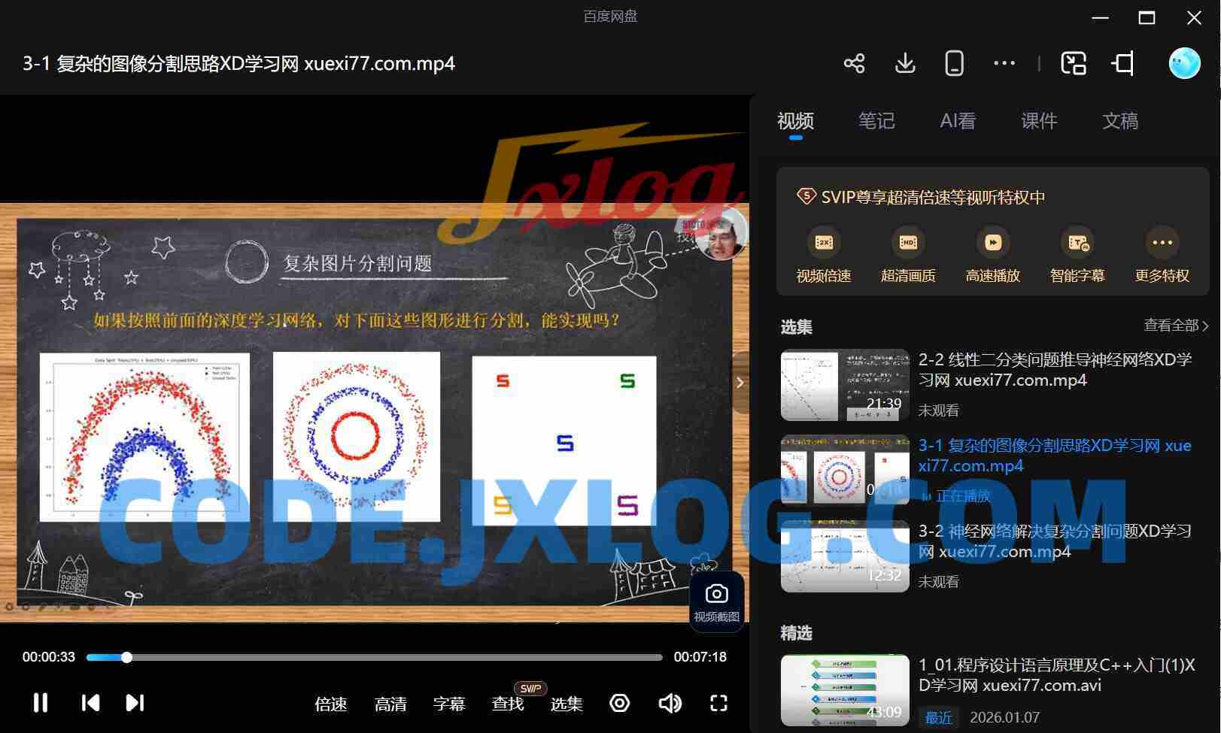
Task: Open the send-to-phone icon
Action: [954, 63]
